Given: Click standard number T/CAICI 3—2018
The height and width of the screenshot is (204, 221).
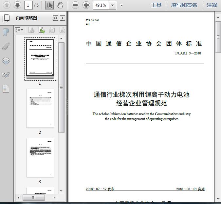Looking at the screenshot, I should (188, 53).
